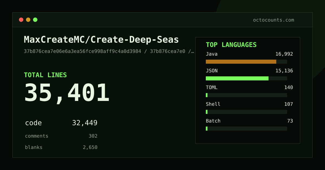
Task: Click the Batch language label
Action: [x=213, y=121]
